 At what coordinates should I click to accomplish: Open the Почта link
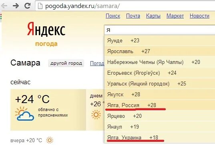click(x=133, y=16)
